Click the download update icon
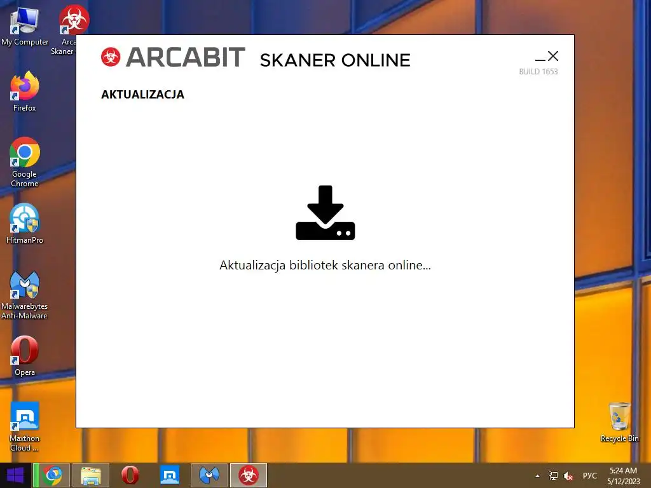The image size is (651, 488). point(325,212)
